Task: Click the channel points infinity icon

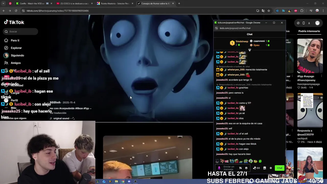Action: click(256, 168)
